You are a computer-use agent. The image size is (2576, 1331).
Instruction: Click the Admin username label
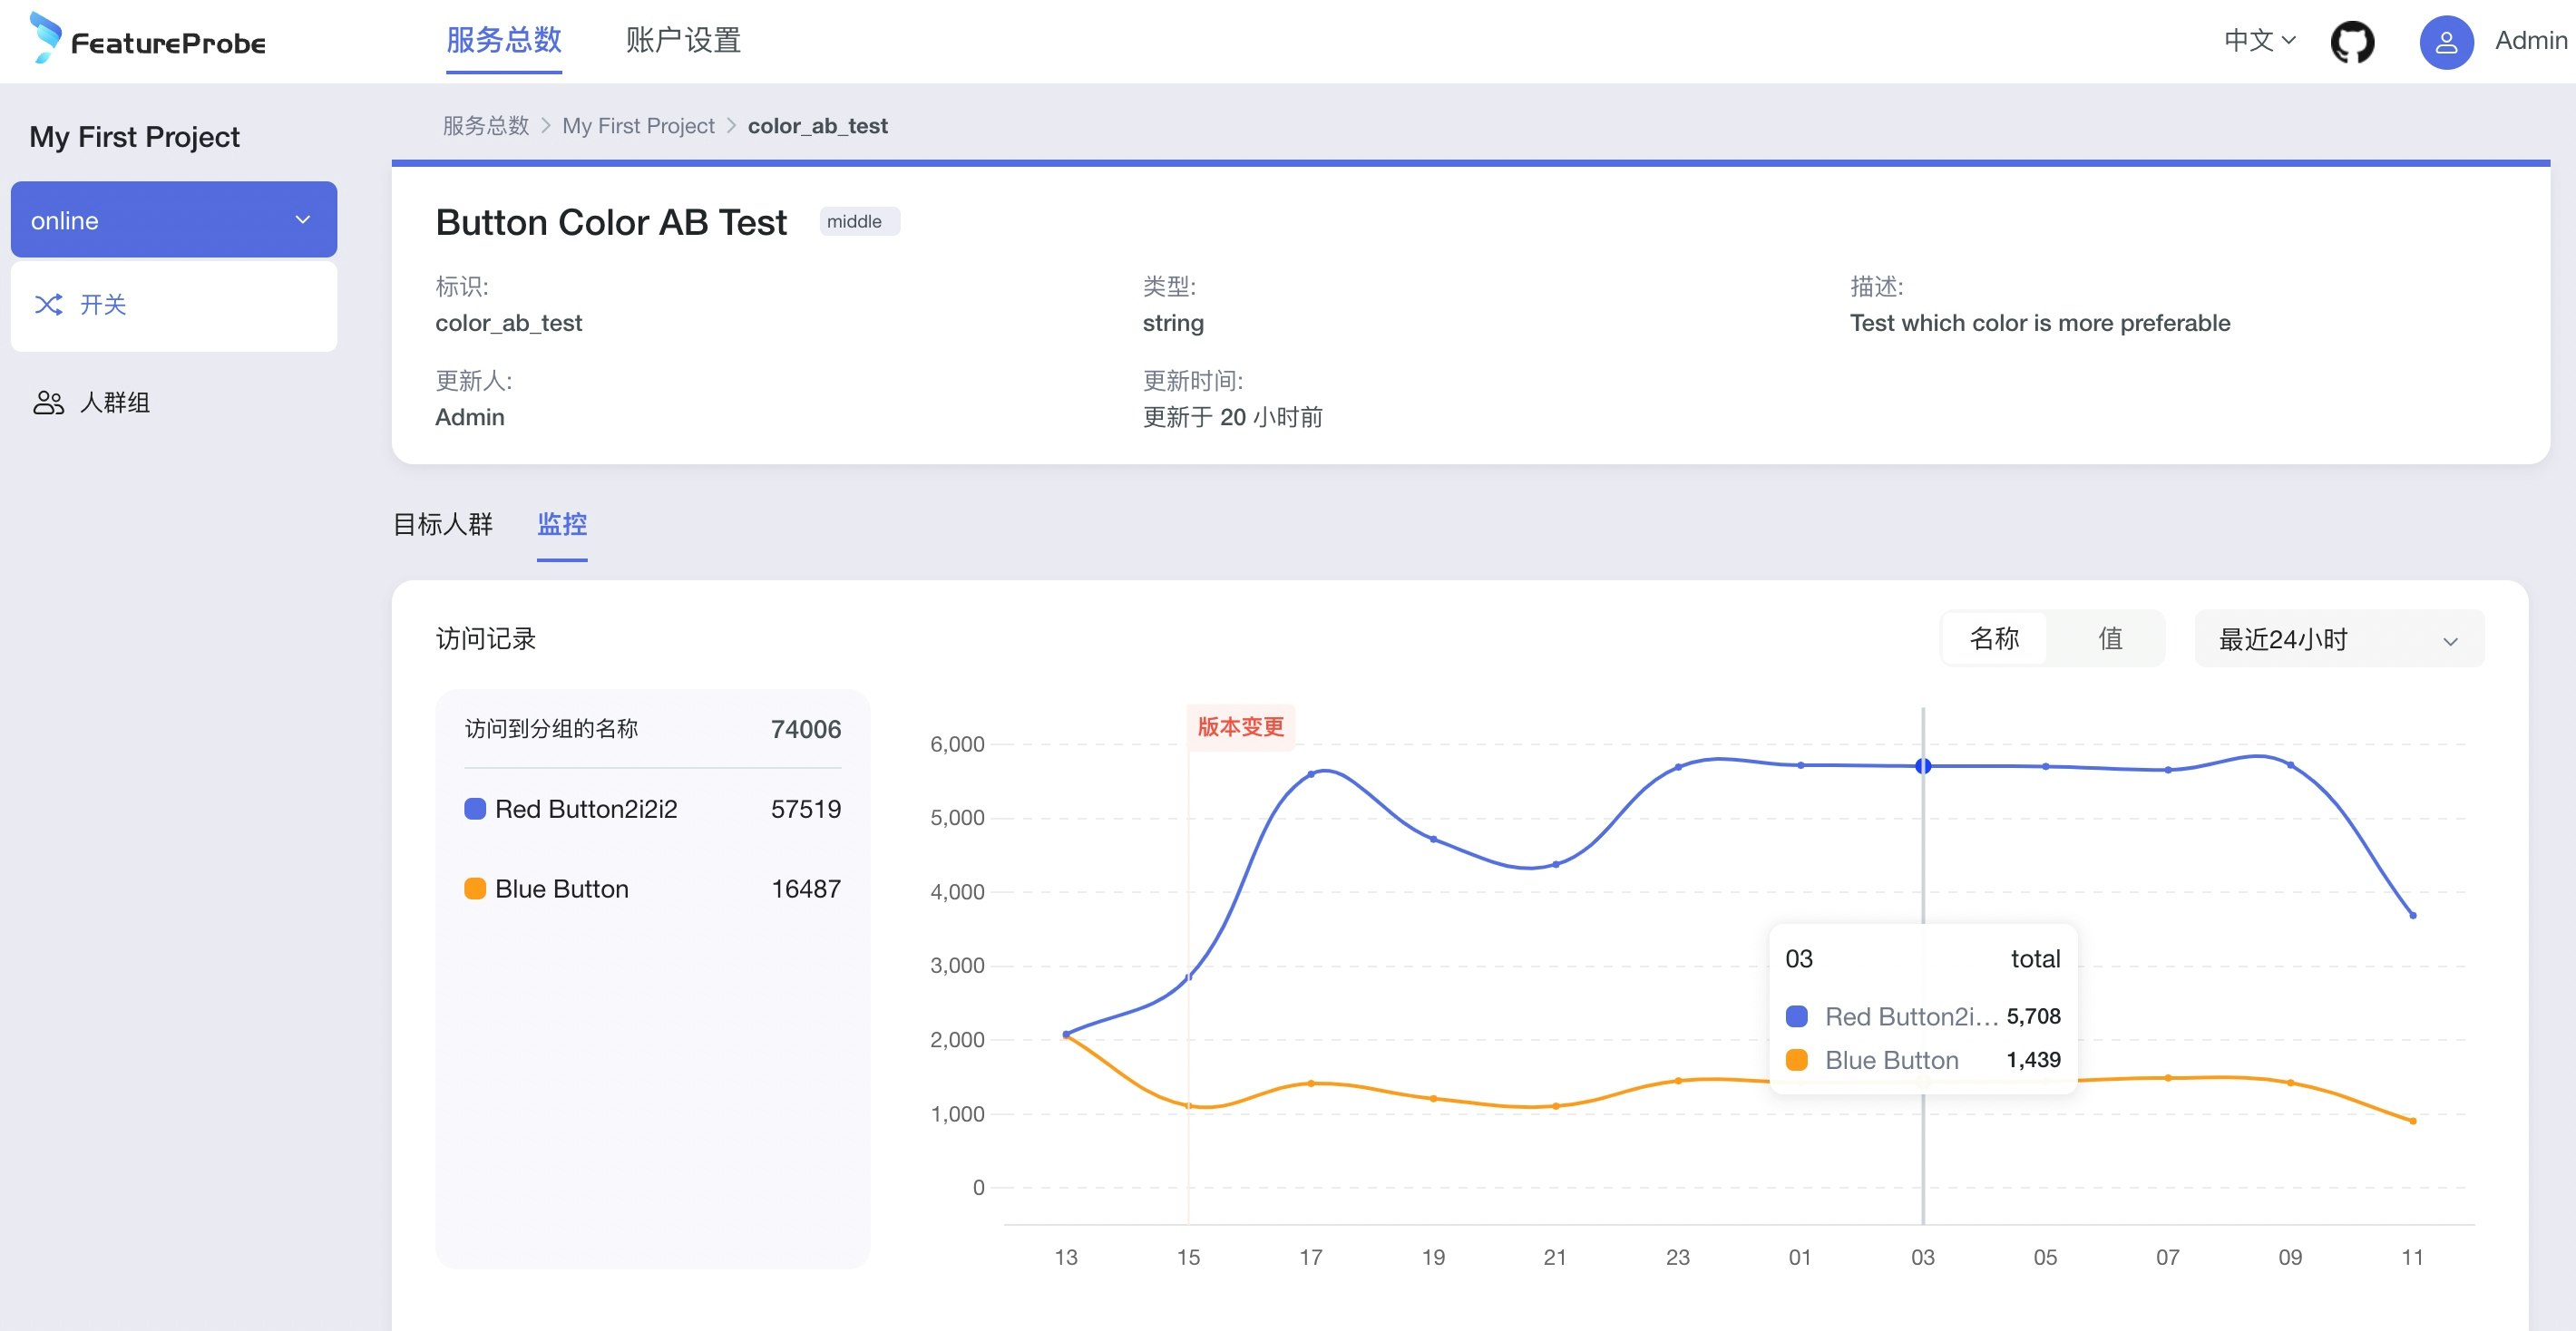tap(2531, 41)
